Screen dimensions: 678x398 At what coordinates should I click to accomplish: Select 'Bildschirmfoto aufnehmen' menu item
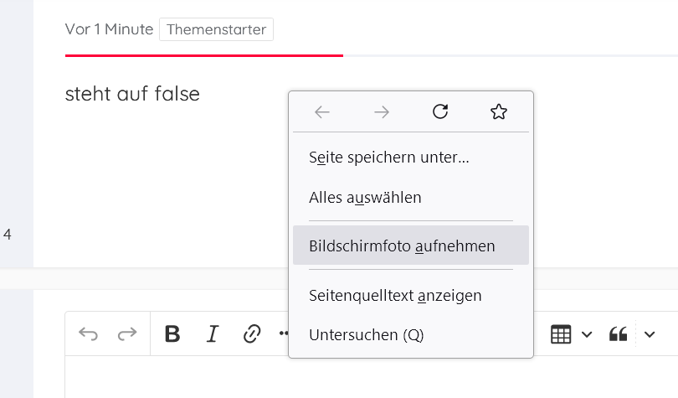[x=402, y=246]
